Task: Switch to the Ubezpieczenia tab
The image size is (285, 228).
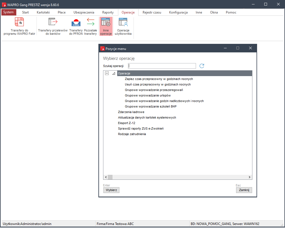Action: [84, 12]
